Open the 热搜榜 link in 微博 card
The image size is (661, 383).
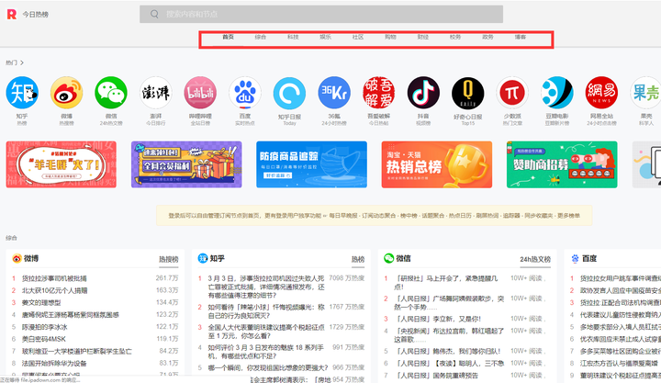click(x=169, y=259)
